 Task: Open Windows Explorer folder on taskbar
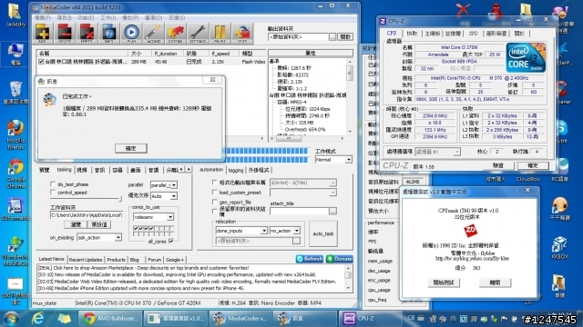click(64, 319)
